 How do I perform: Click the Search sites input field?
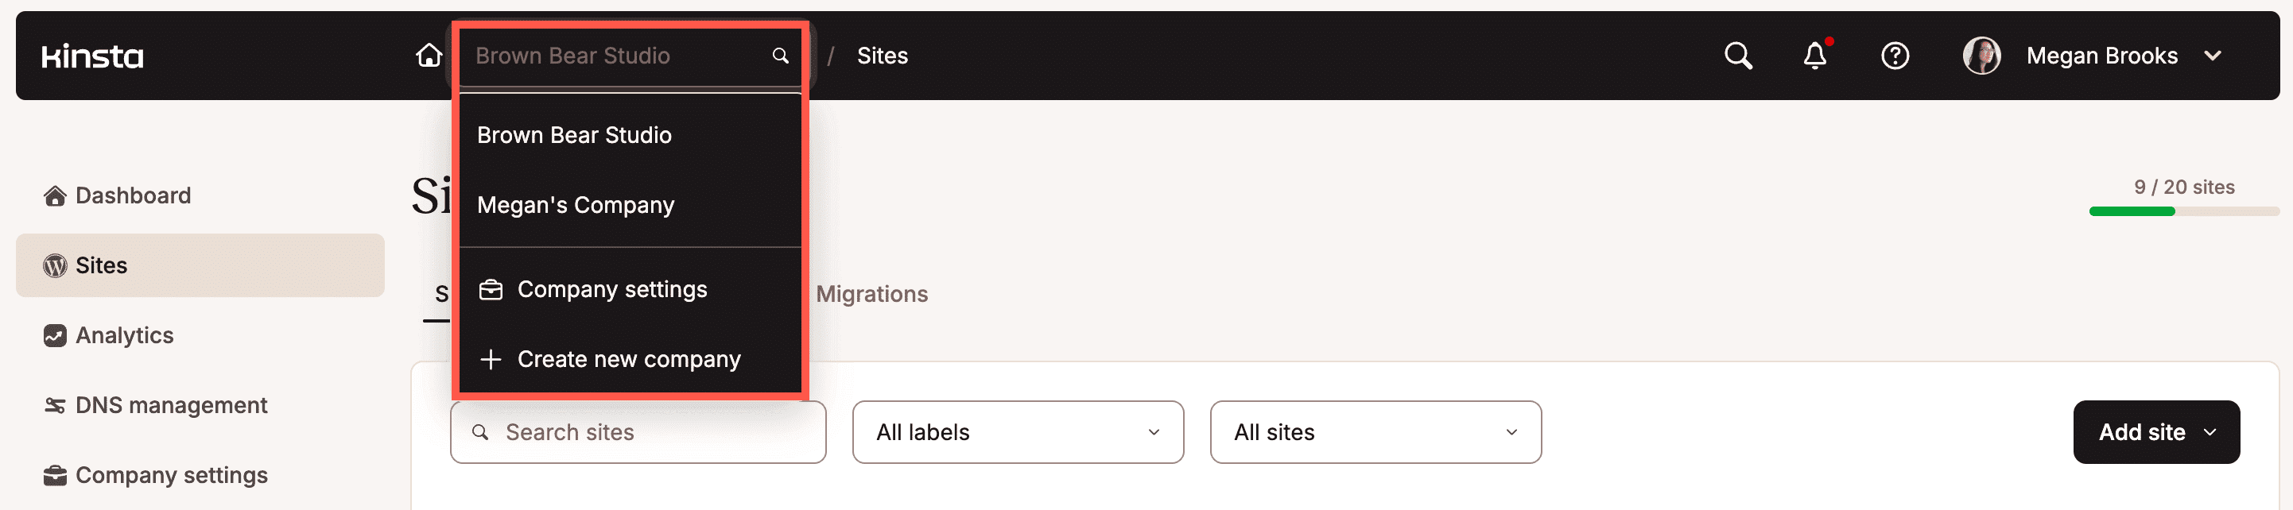[650, 433]
